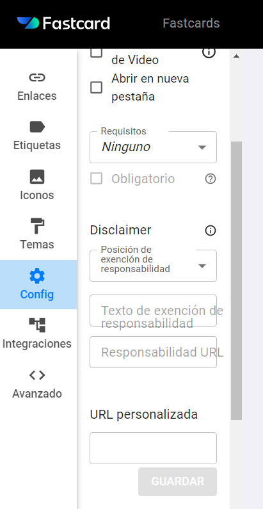This screenshot has width=263, height=509.
Task: Expand the Requisitos dropdown
Action: tap(153, 147)
